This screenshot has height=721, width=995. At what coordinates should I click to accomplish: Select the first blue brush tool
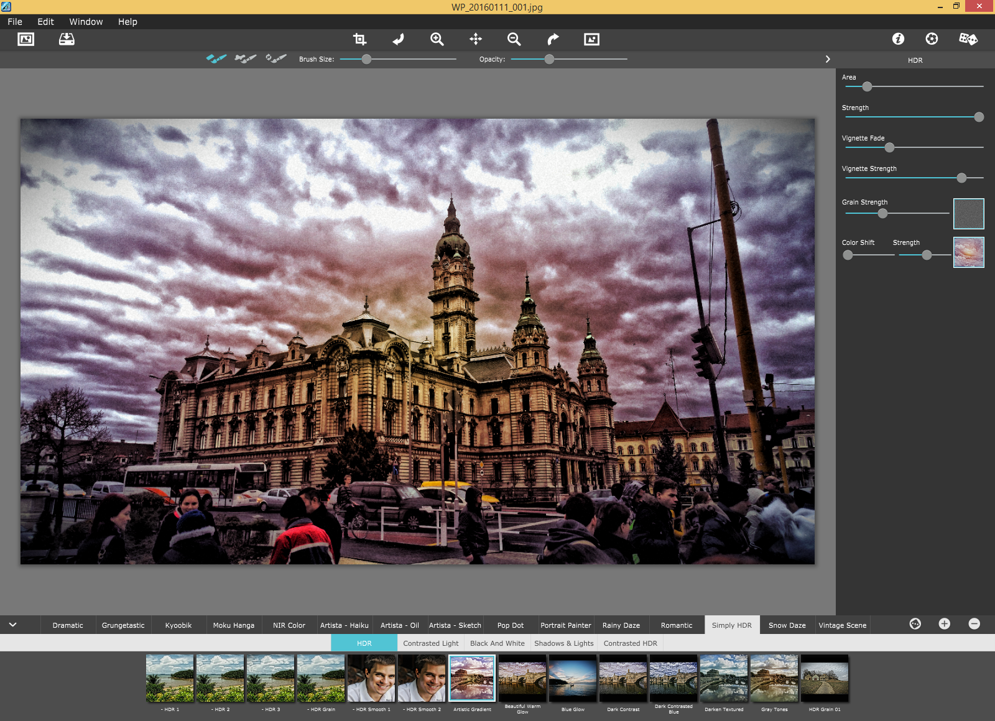tap(216, 58)
